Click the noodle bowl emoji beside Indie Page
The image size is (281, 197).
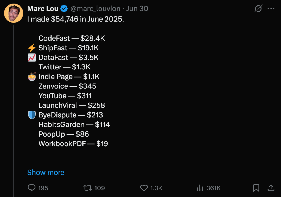click(x=32, y=77)
